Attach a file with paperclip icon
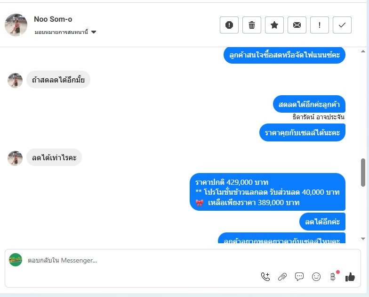Image resolution: width=369 pixels, height=297 pixels. [x=282, y=277]
